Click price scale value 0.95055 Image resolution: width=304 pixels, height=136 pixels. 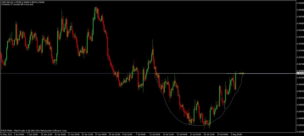point(300,105)
